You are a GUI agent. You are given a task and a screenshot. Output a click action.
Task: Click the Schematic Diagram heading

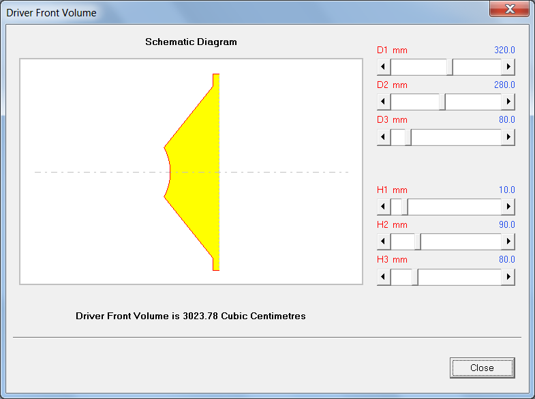click(191, 42)
